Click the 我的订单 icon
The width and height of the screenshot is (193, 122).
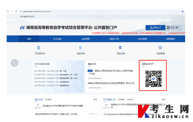pyautogui.click(x=120, y=48)
